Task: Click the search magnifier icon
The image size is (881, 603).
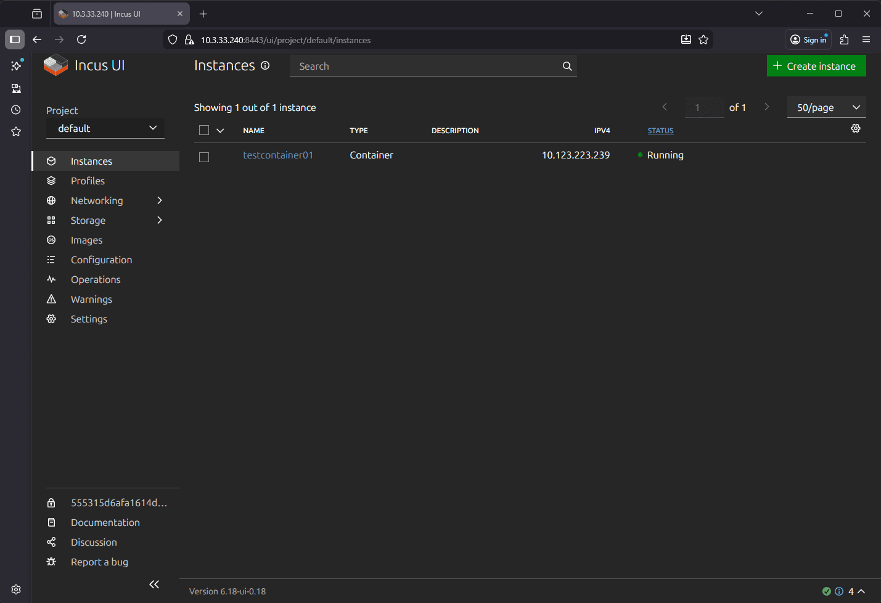Action: click(567, 66)
